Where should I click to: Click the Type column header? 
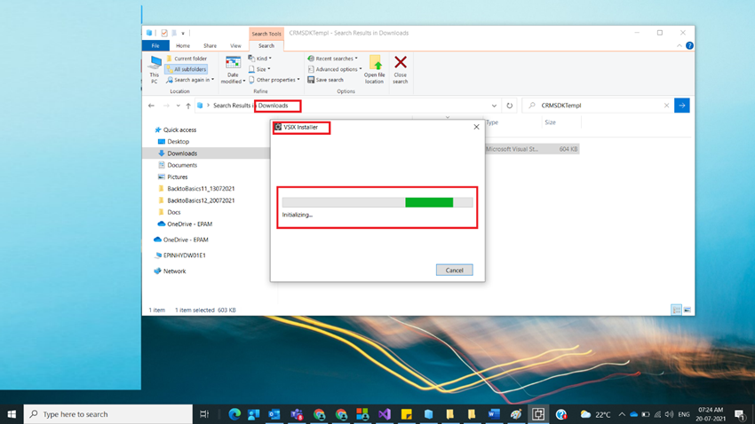pyautogui.click(x=492, y=122)
